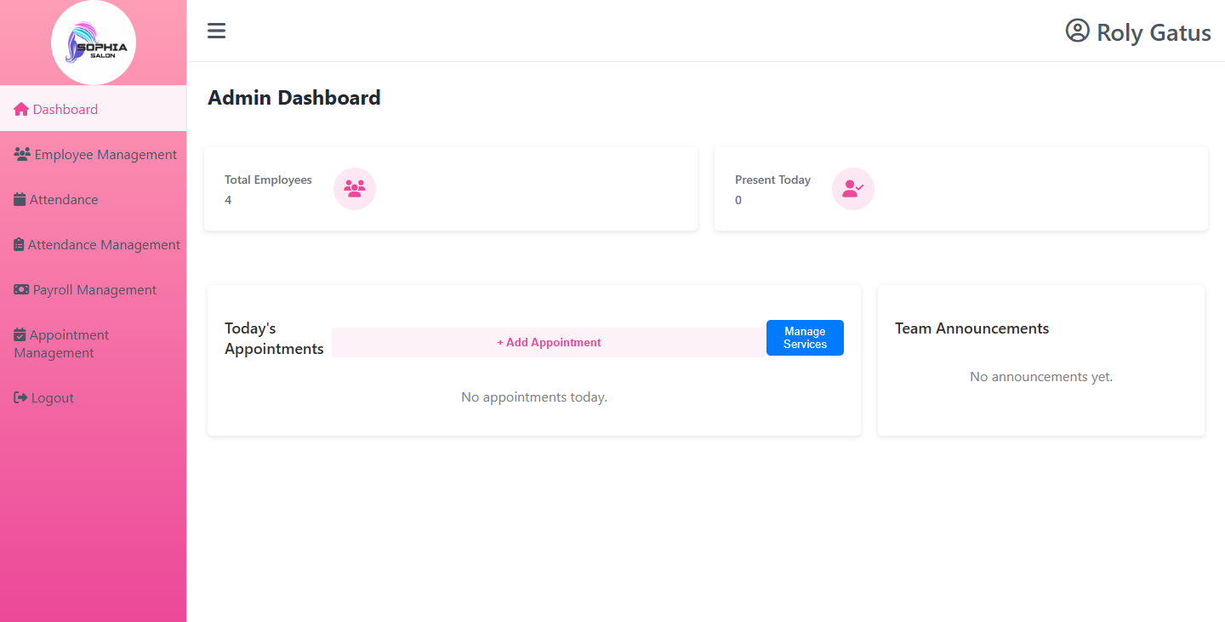Open the Roly Gatus user menu
The width and height of the screenshot is (1225, 622).
(1138, 31)
